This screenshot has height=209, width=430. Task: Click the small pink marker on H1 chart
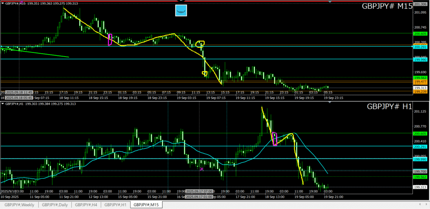point(202,169)
